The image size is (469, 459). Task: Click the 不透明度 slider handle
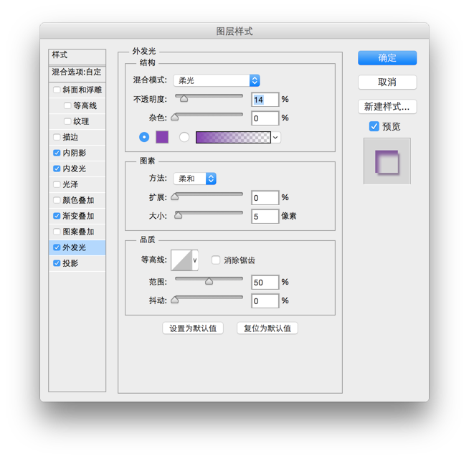(184, 98)
